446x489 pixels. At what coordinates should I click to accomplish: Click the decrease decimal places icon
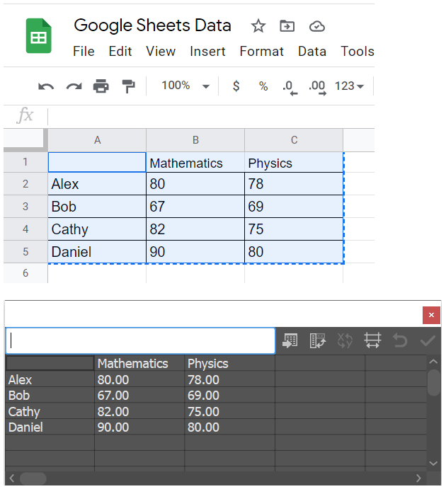(x=290, y=87)
